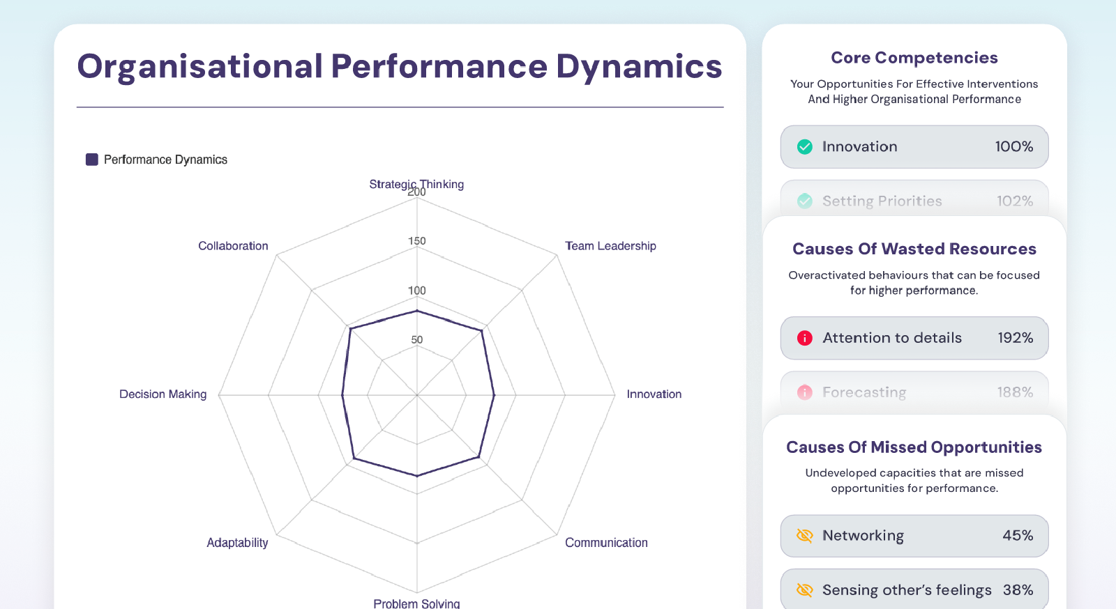Click the Collaboration axis label
Image resolution: width=1116 pixels, height=609 pixels.
point(233,246)
